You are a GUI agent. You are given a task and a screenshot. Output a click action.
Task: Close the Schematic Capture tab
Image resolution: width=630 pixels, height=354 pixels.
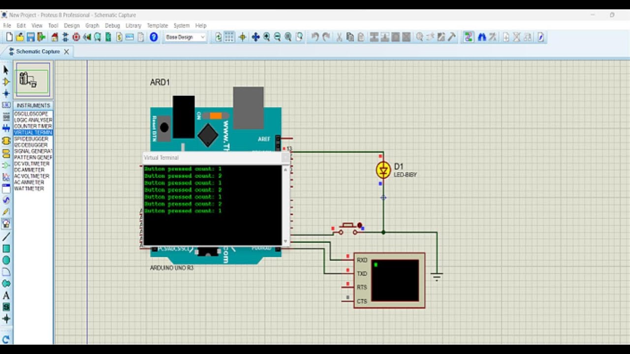pos(66,52)
